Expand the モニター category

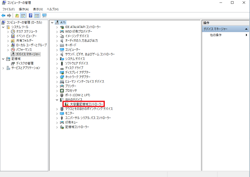[57, 114]
